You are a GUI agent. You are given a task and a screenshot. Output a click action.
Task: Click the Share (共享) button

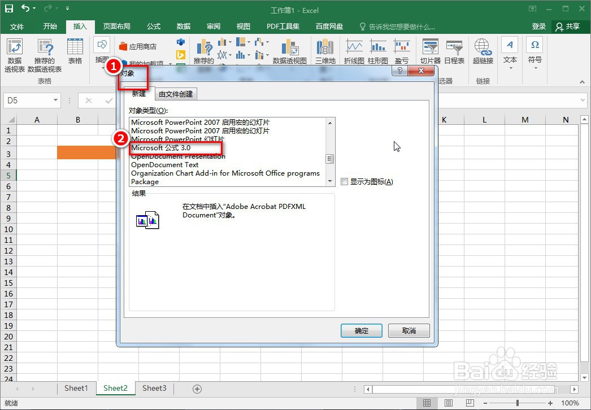pos(568,26)
